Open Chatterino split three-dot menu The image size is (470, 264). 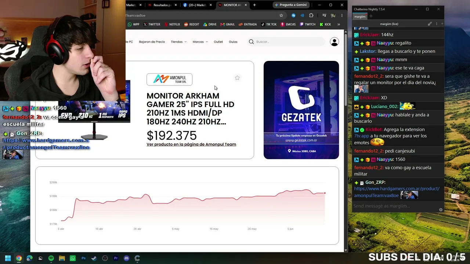click(x=437, y=24)
